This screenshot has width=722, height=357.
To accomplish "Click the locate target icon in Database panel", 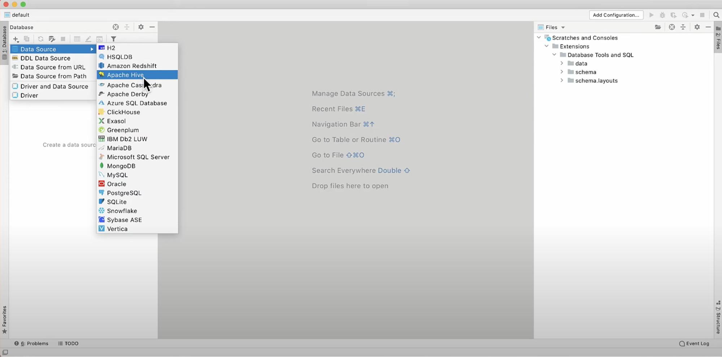I will click(x=116, y=27).
